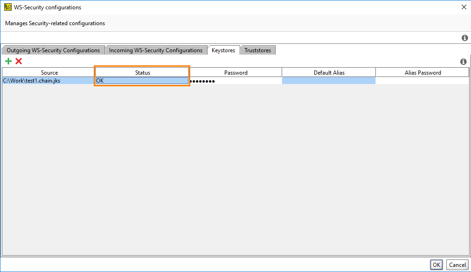
Task: Click the Alias Password cell
Action: pyautogui.click(x=422, y=80)
